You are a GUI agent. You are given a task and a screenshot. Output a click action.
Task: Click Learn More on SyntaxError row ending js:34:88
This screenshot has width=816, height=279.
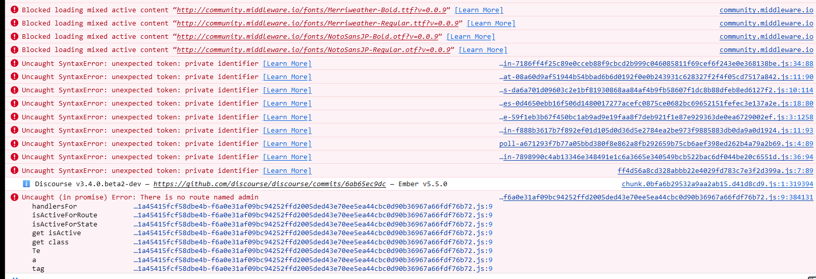[287, 63]
